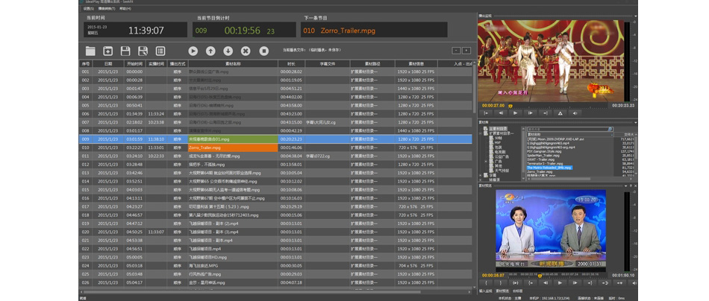Step back one frame in output monitor
Screen dimensions: 709x301
click(x=501, y=113)
